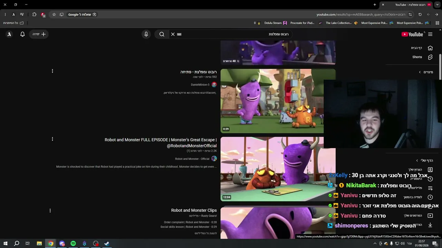Close the YouTube browser tab

[x=383, y=4]
